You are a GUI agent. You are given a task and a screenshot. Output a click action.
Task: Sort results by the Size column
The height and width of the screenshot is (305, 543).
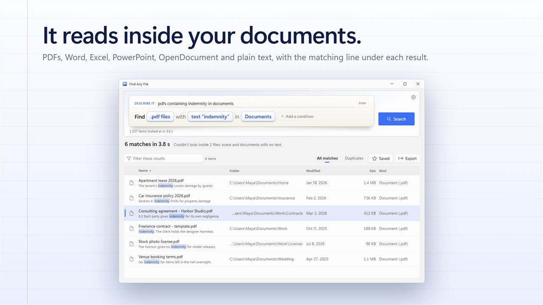(372, 171)
